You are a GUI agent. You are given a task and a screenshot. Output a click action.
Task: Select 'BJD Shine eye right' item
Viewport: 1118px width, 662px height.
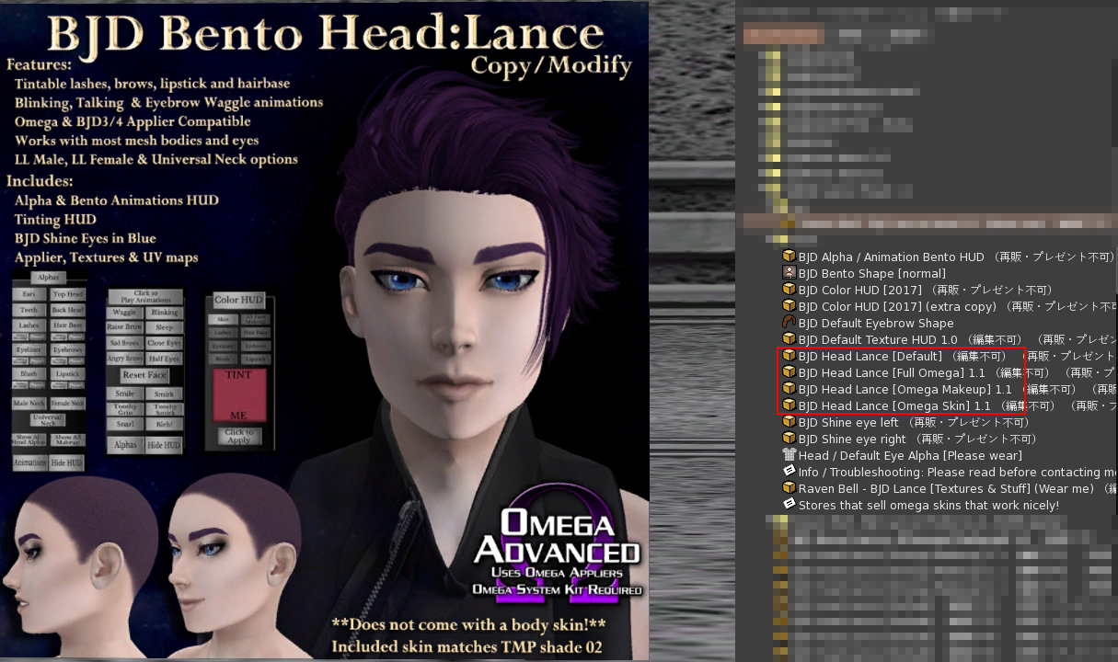tap(910, 439)
